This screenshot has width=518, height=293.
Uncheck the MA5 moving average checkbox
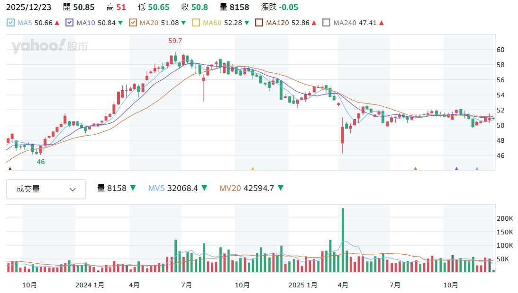click(11, 23)
